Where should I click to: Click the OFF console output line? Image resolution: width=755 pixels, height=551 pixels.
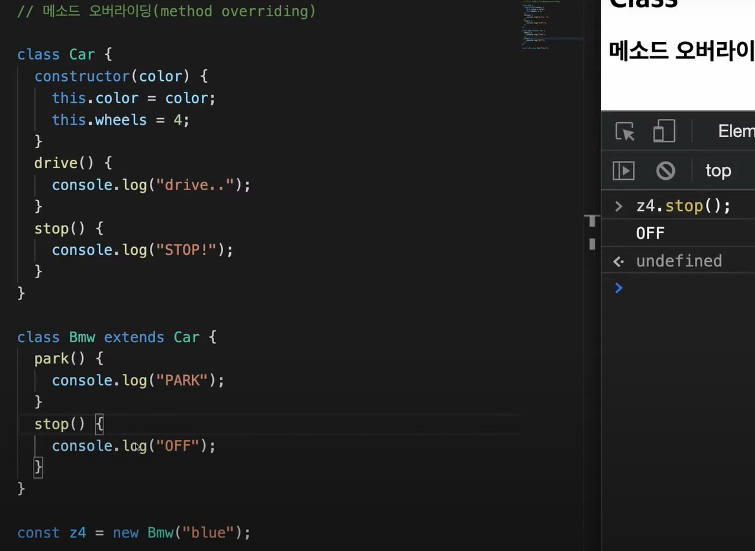click(x=650, y=233)
